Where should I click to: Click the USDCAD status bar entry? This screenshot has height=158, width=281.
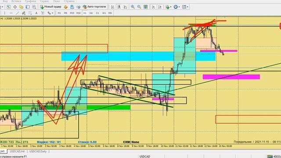point(145,156)
